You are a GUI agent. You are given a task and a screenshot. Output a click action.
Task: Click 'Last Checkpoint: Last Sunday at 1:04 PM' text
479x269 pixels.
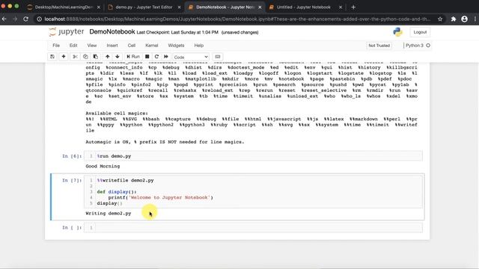click(177, 32)
